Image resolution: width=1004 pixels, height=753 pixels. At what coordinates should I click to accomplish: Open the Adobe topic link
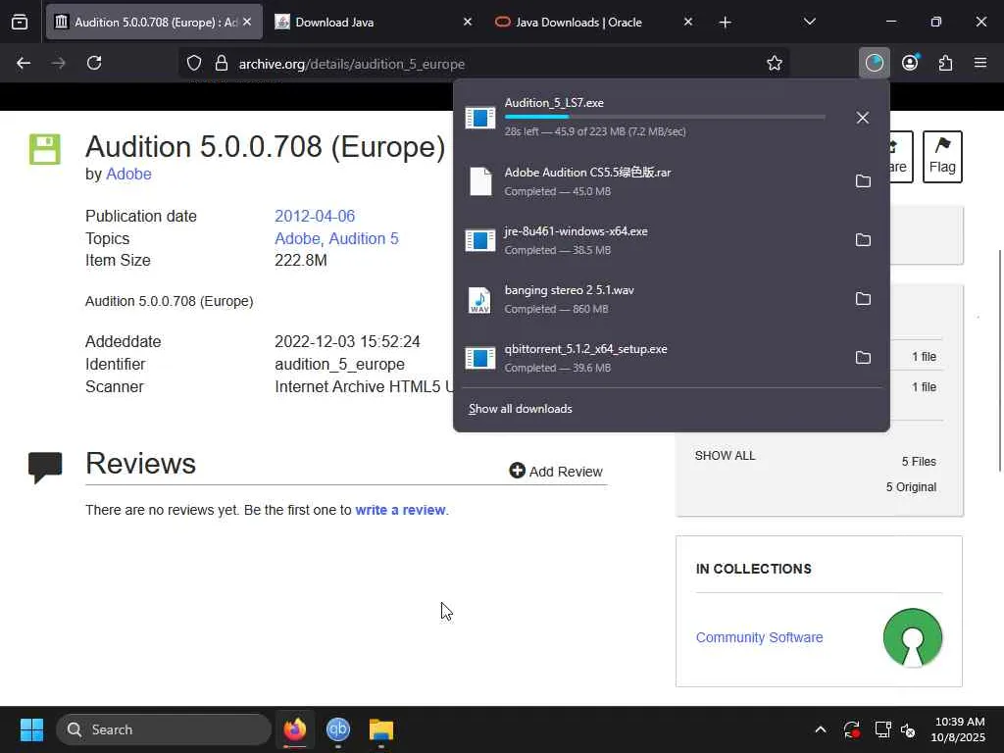coord(297,239)
